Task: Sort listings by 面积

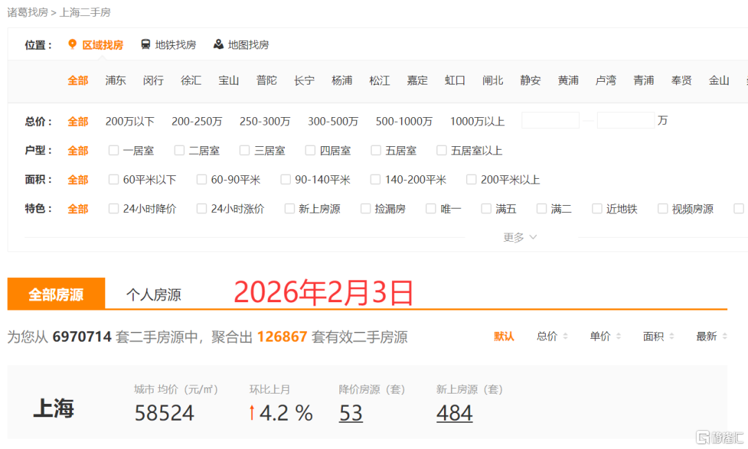Action: [x=659, y=336]
